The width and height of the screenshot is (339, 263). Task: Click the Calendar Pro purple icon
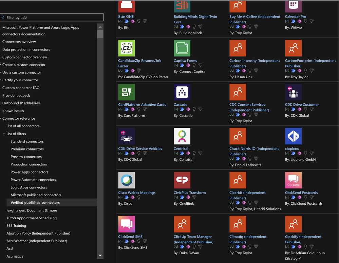[293, 6]
